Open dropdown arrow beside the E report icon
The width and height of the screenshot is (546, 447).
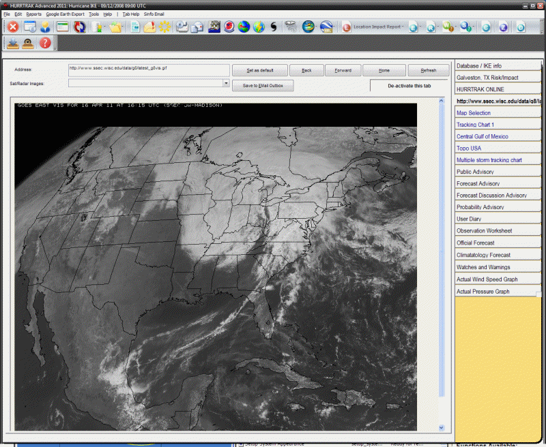tap(421, 27)
